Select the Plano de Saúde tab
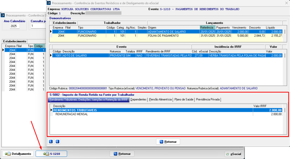 [184, 99]
